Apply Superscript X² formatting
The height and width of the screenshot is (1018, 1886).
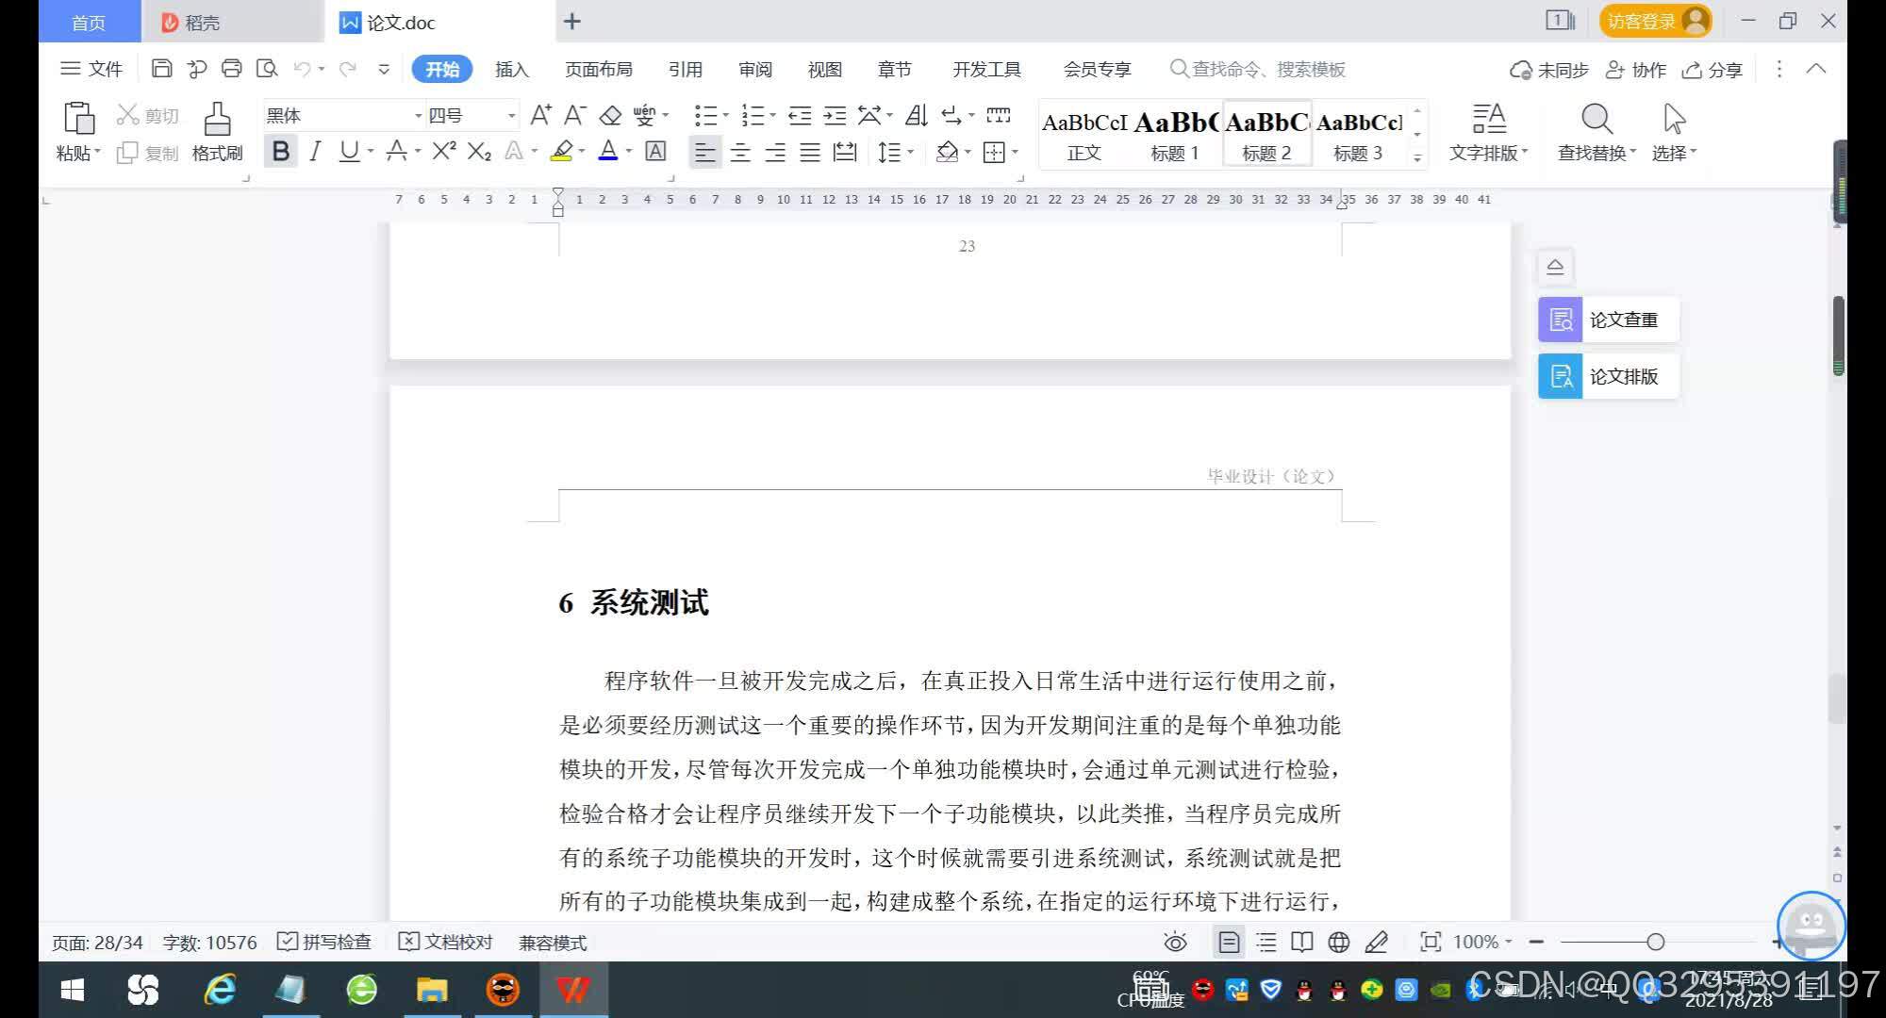[444, 151]
